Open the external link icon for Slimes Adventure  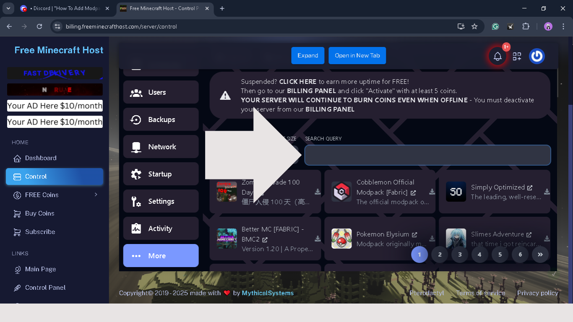point(529,235)
